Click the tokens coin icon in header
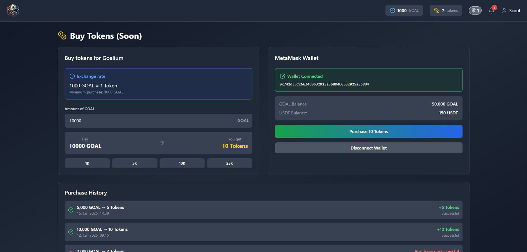This screenshot has height=252, width=527. point(437,10)
